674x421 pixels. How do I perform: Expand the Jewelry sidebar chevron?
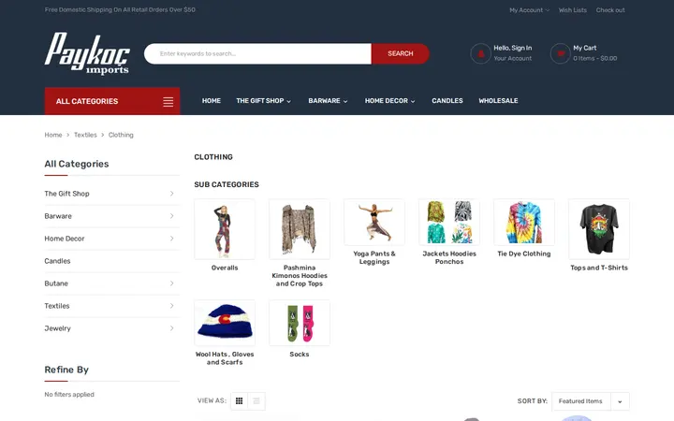(171, 328)
